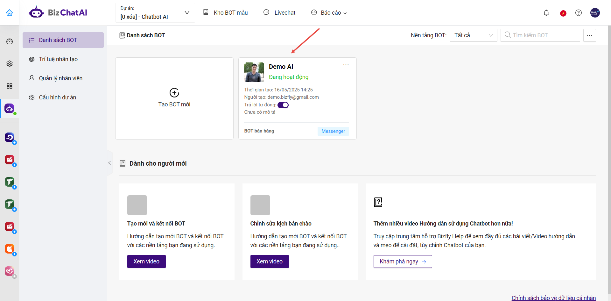
Task: Click the person icon beside Quản lý nhân viên
Action: [x=32, y=78]
